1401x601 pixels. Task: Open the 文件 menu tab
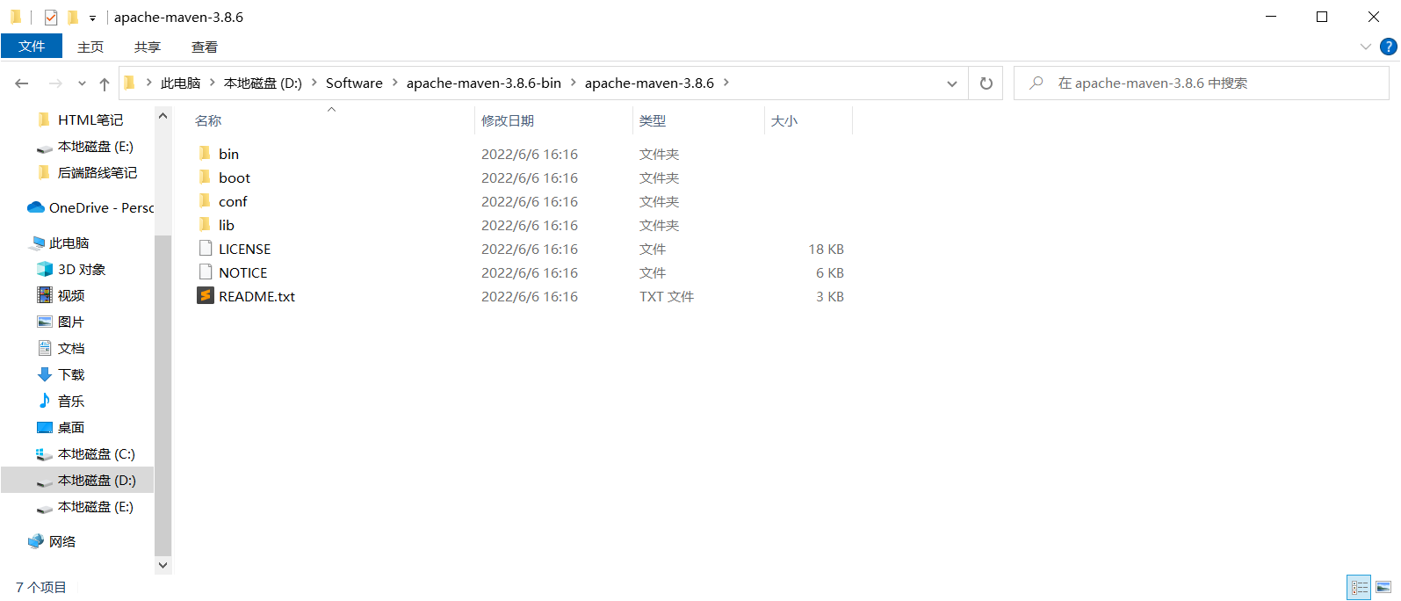32,47
